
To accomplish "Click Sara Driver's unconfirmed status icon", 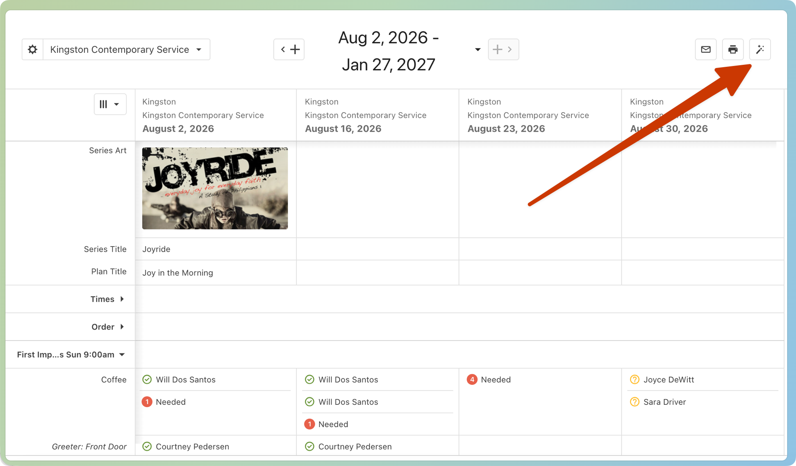I will 635,402.
